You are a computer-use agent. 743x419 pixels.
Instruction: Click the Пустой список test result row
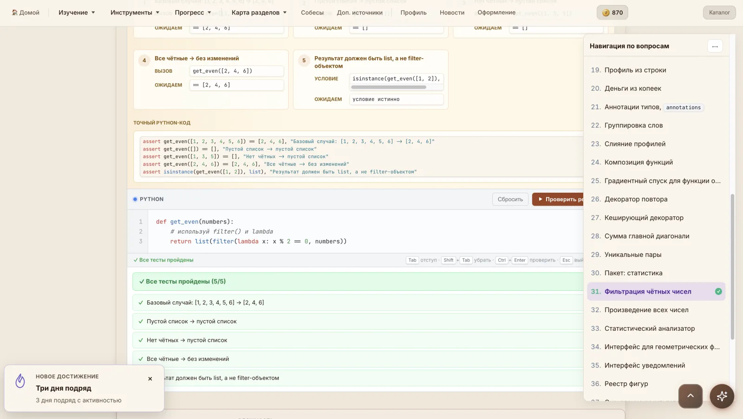click(x=358, y=321)
